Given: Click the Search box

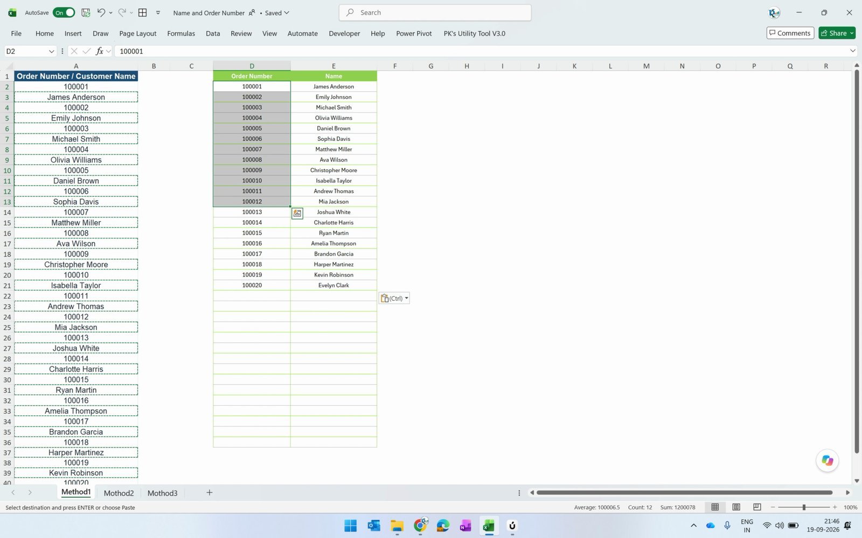Looking at the screenshot, I should 435,12.
